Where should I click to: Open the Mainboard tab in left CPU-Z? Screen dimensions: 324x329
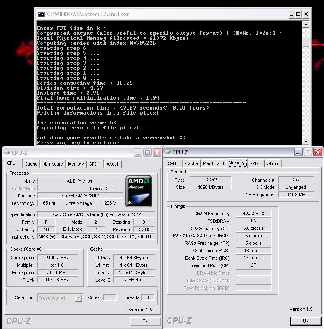click(x=53, y=164)
